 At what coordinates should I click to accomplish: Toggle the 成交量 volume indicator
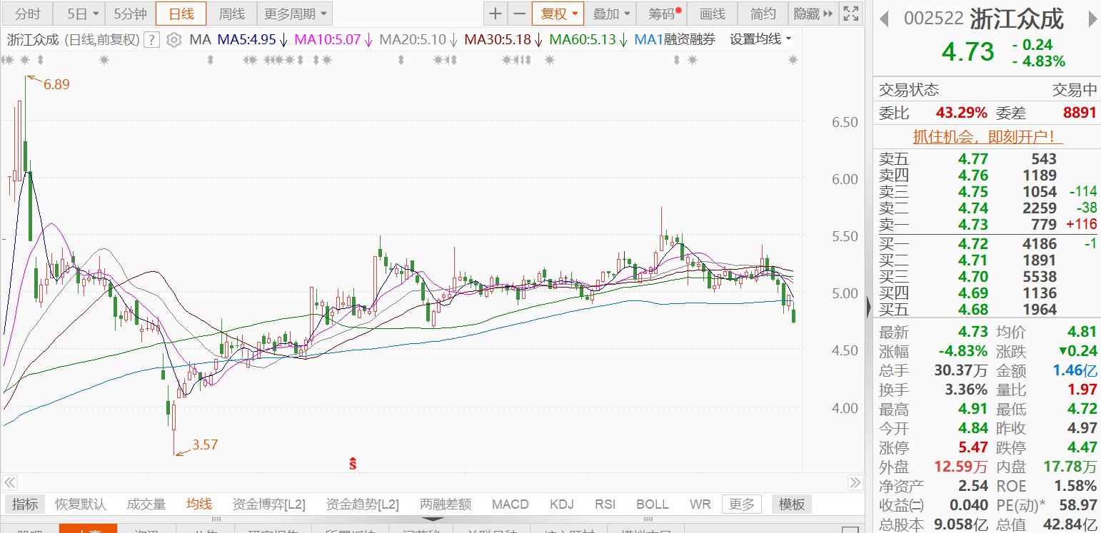coord(146,504)
